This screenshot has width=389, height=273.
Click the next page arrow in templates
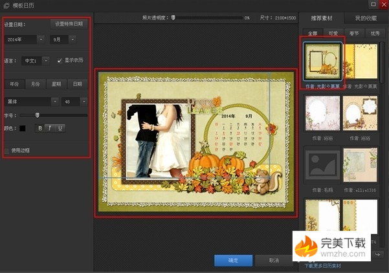377,254
